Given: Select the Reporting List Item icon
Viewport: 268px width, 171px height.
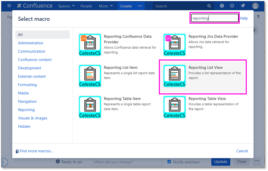Looking at the screenshot, I should (x=90, y=76).
